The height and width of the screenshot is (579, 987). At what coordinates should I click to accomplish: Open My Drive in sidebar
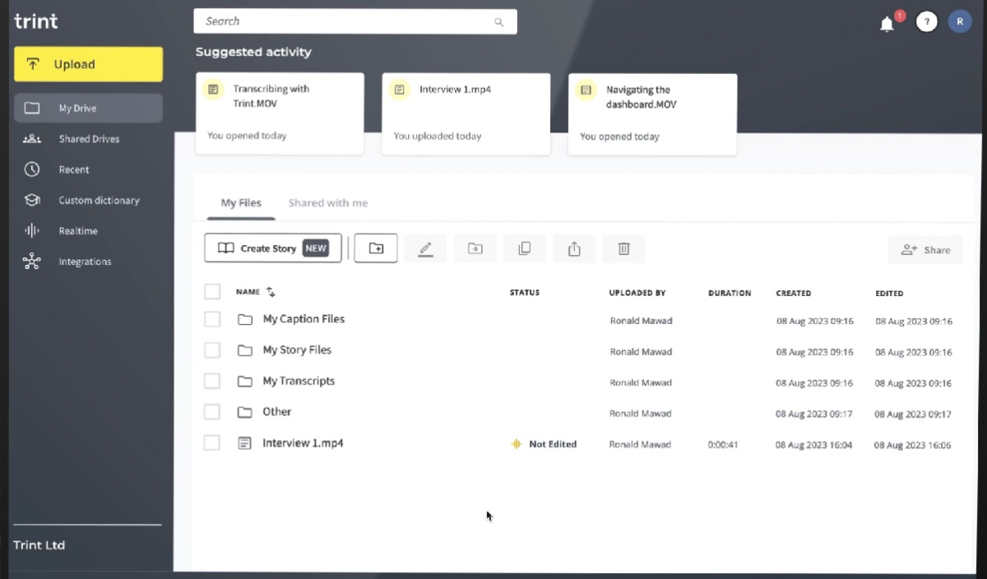88,109
